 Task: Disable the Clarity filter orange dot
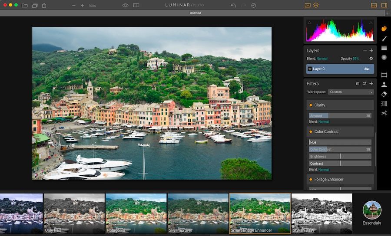[x=311, y=105]
